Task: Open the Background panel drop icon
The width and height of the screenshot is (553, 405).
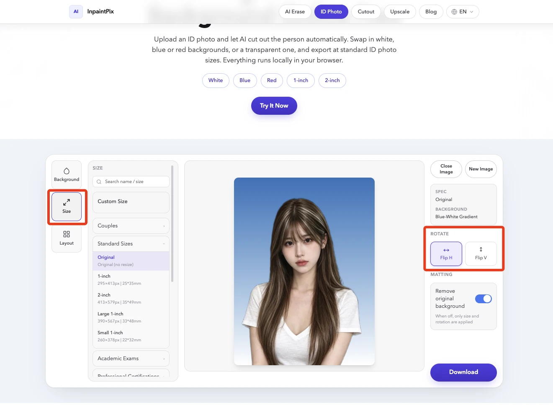Action: (x=67, y=171)
